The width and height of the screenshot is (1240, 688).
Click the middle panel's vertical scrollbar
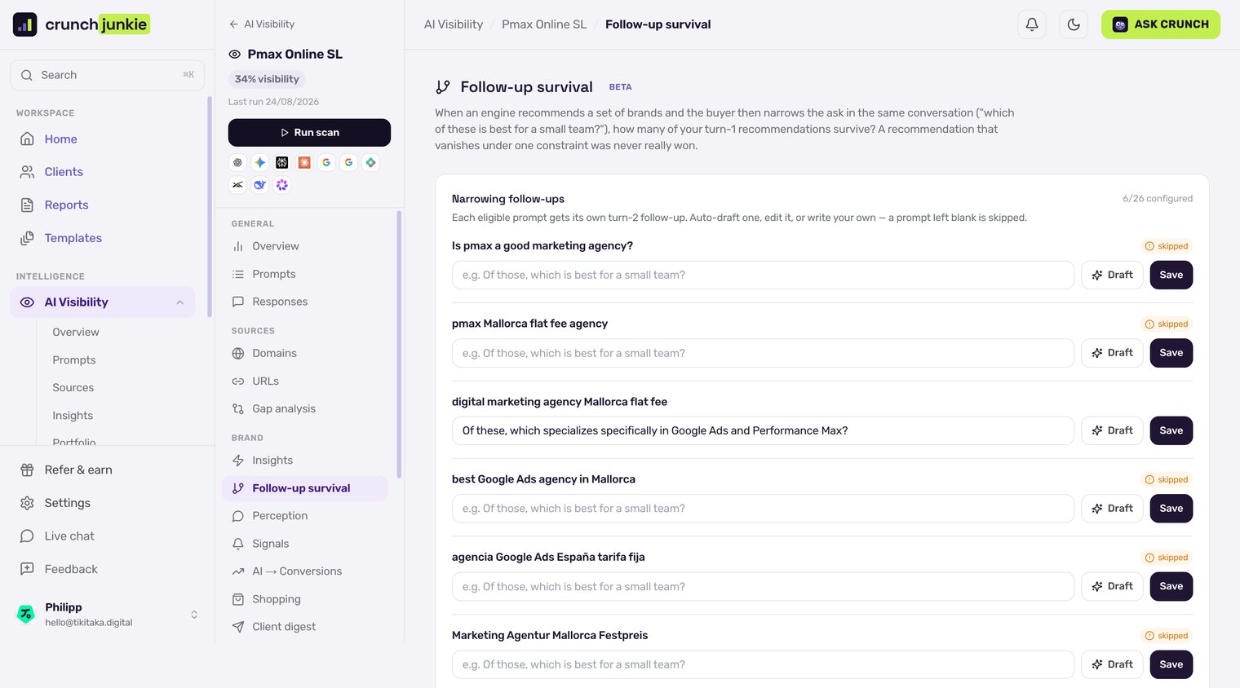pyautogui.click(x=399, y=344)
